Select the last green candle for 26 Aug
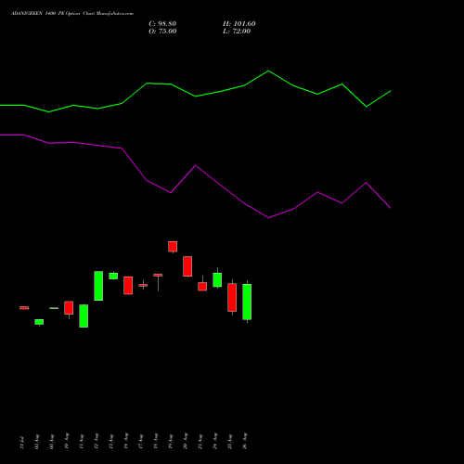 pyautogui.click(x=247, y=302)
